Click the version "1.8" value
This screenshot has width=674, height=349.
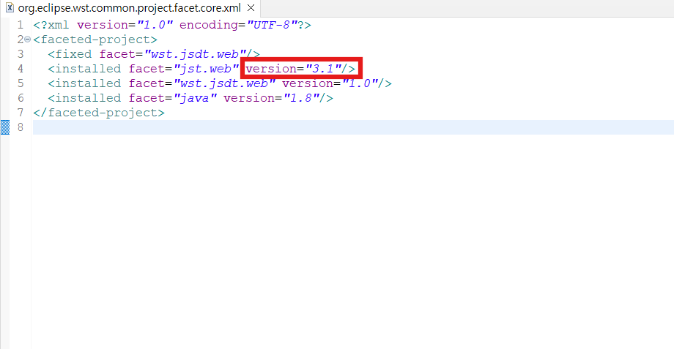(301, 98)
